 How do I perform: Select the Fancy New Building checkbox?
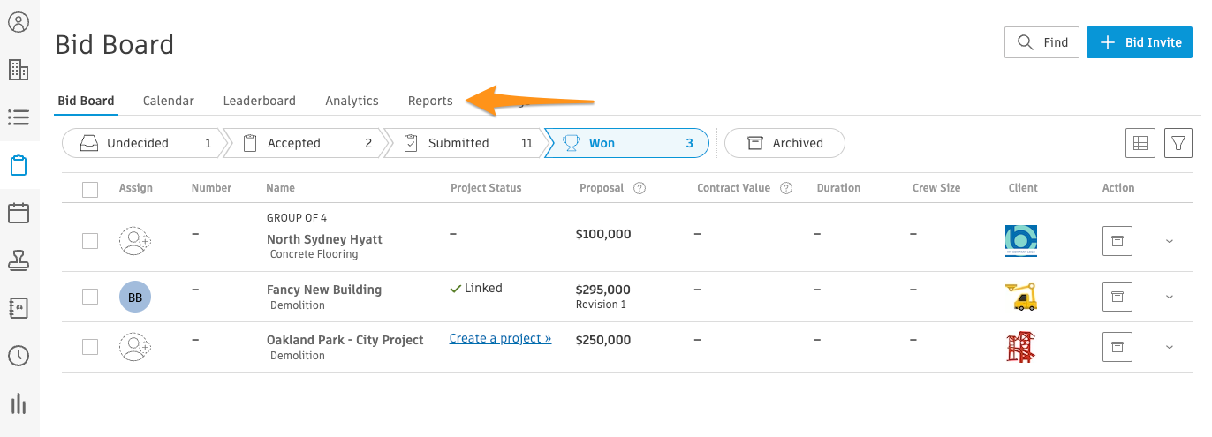pos(90,297)
